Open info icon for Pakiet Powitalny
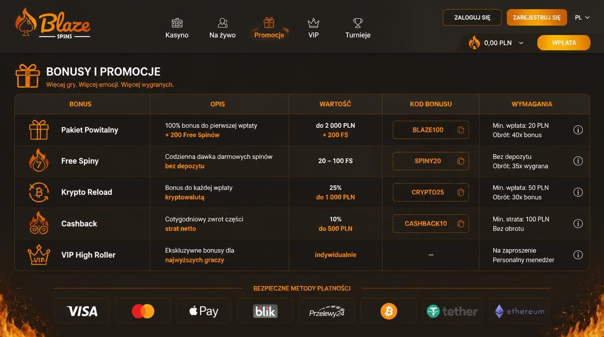Viewport: 604px width, 337px height. [x=578, y=130]
